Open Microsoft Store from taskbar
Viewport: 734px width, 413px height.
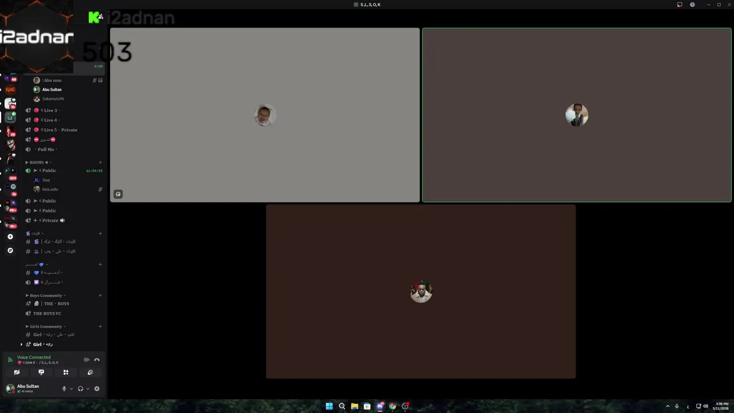pos(367,406)
